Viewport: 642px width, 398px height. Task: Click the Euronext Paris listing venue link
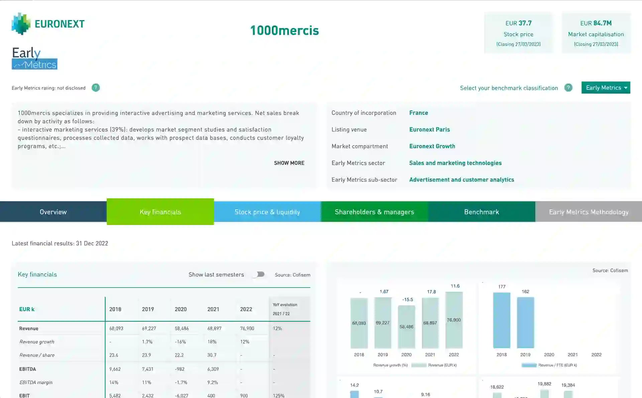point(429,130)
